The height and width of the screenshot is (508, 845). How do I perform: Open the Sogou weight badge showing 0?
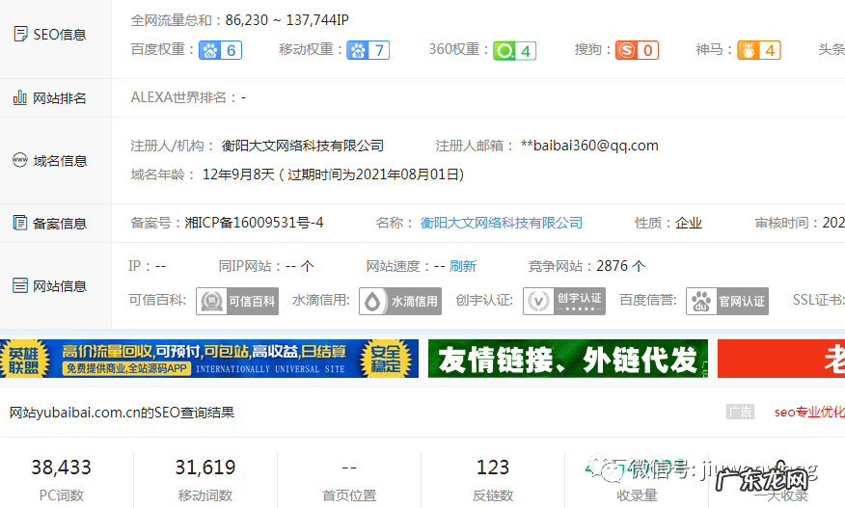point(637,50)
